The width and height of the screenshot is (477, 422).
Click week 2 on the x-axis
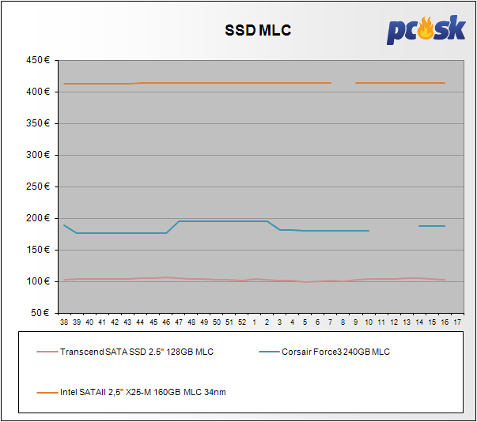[267, 322]
